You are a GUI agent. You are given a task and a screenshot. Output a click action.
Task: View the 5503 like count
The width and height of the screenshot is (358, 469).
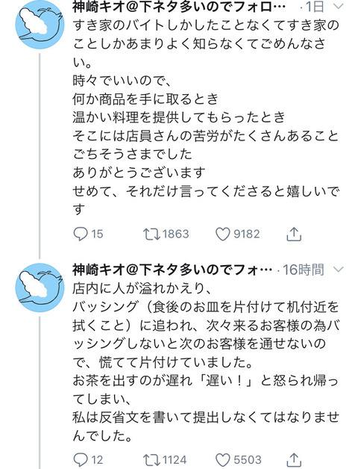(x=248, y=460)
